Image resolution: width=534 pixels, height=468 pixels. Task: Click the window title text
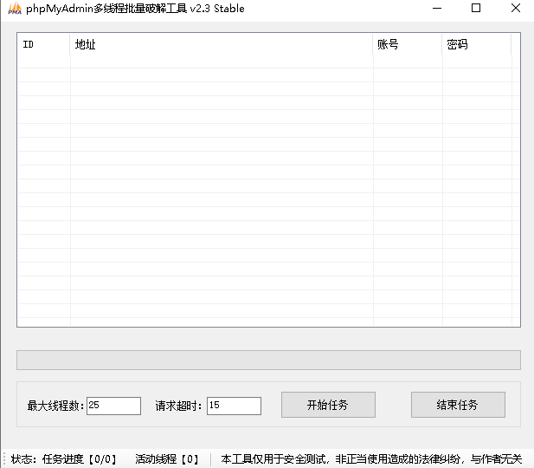point(135,9)
